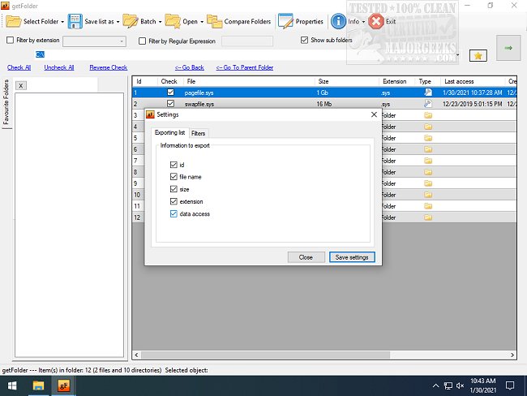Click the yellow star favourite button
Viewport: 527px width, 396px height.
click(478, 55)
